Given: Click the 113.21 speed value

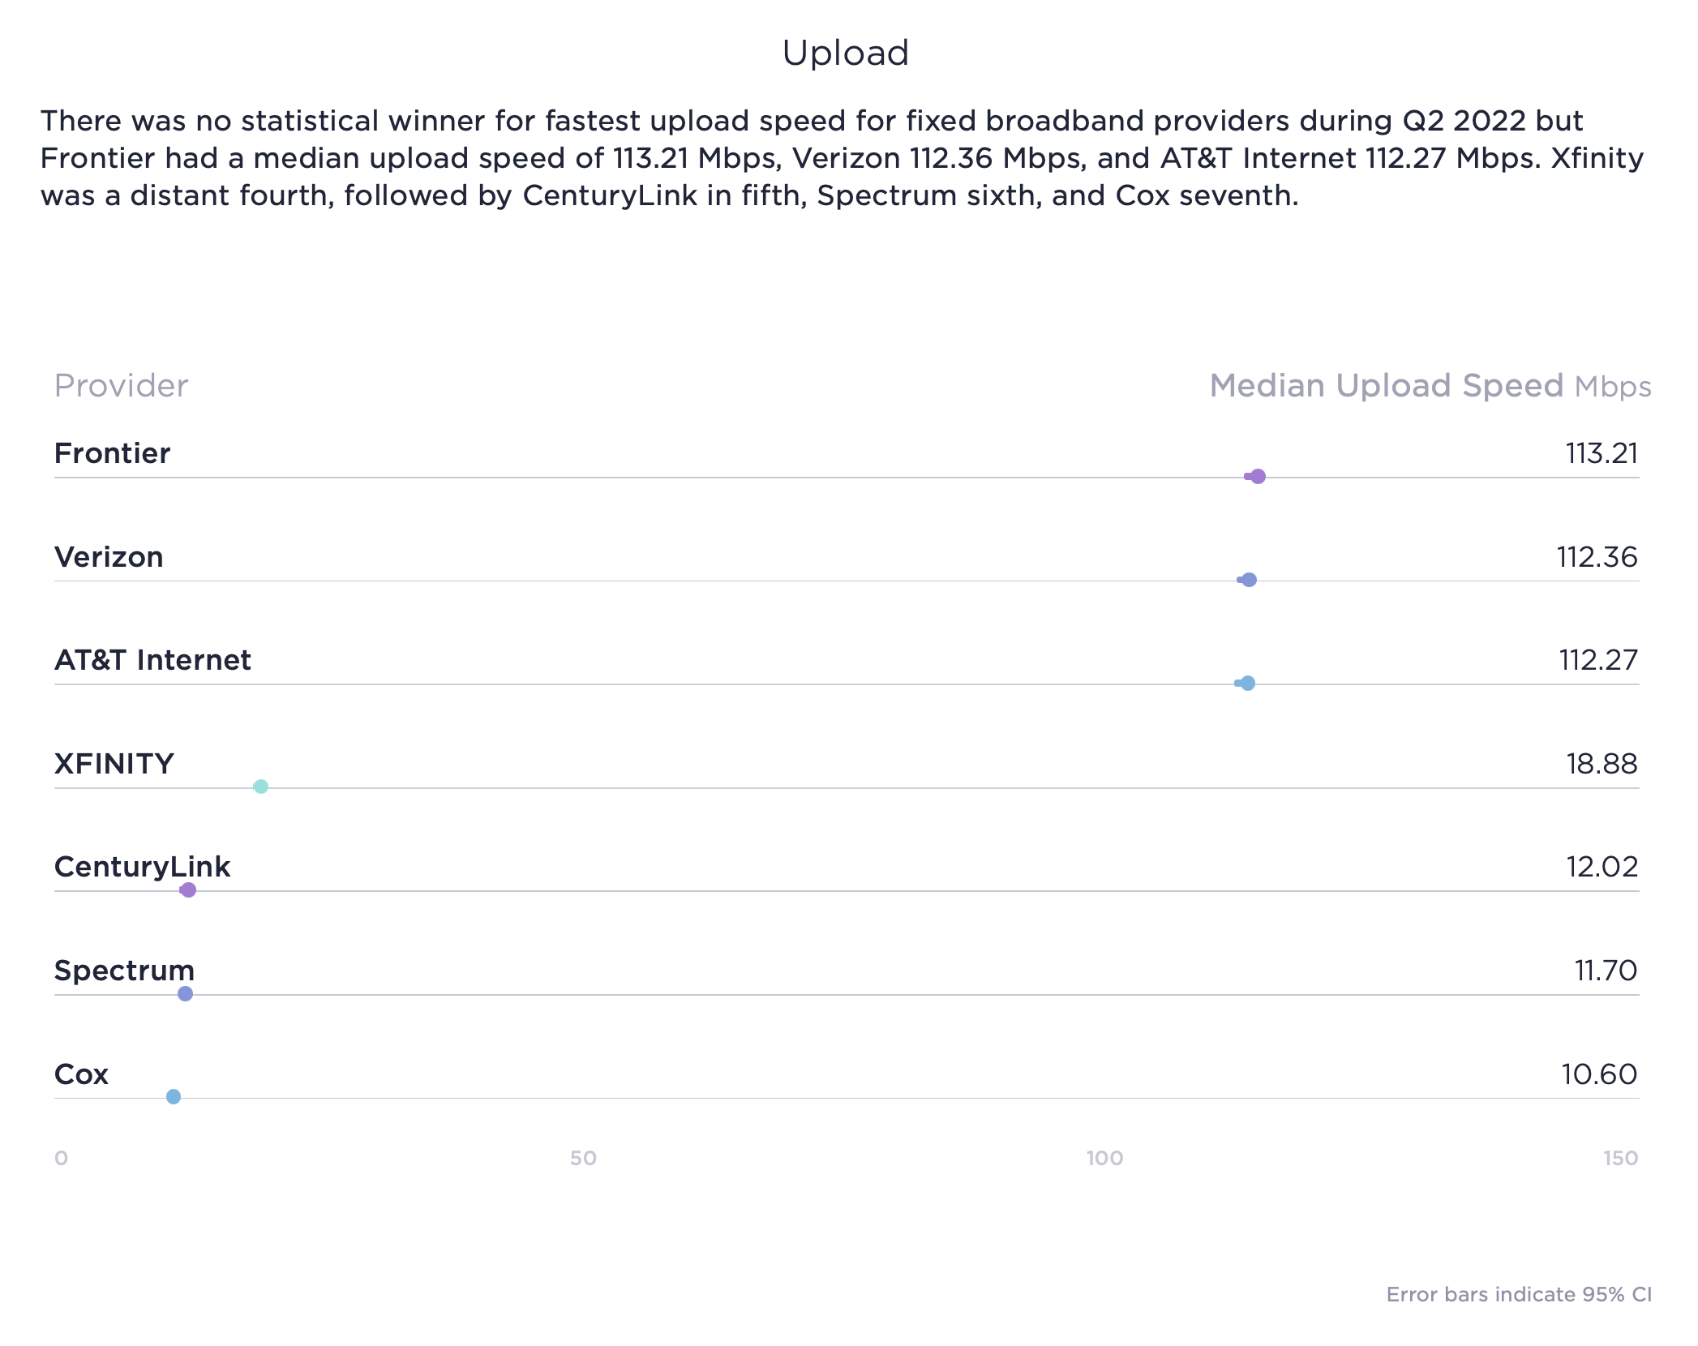Looking at the screenshot, I should [1602, 453].
